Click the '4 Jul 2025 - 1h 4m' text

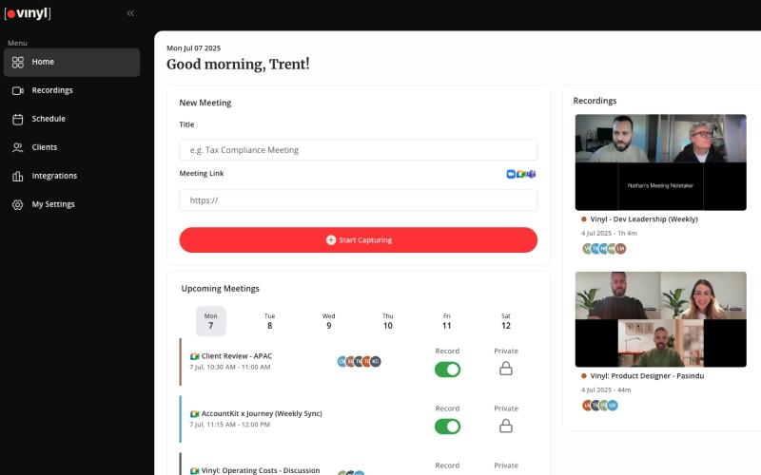pos(609,233)
